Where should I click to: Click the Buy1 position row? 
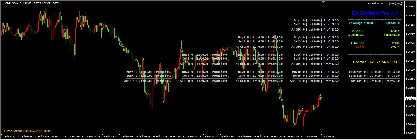point(316,20)
